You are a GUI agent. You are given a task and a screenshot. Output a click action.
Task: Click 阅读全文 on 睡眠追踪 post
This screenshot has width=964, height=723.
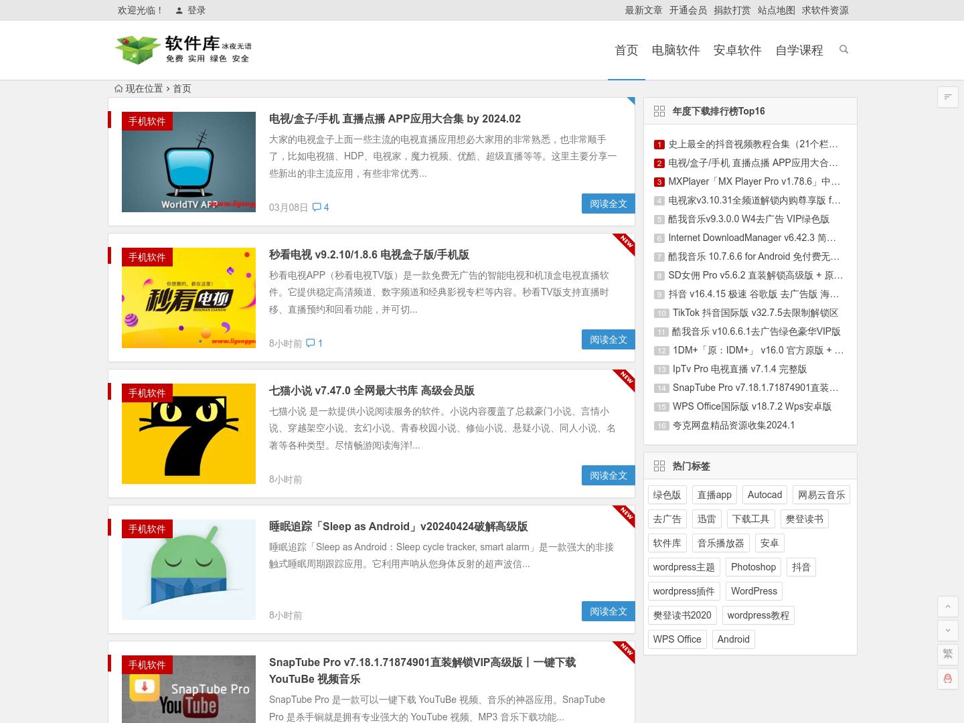pos(609,611)
